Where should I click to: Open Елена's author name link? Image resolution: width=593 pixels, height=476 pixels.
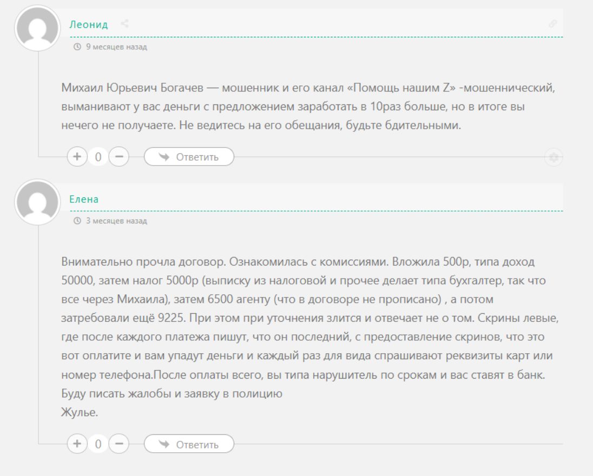coord(84,199)
